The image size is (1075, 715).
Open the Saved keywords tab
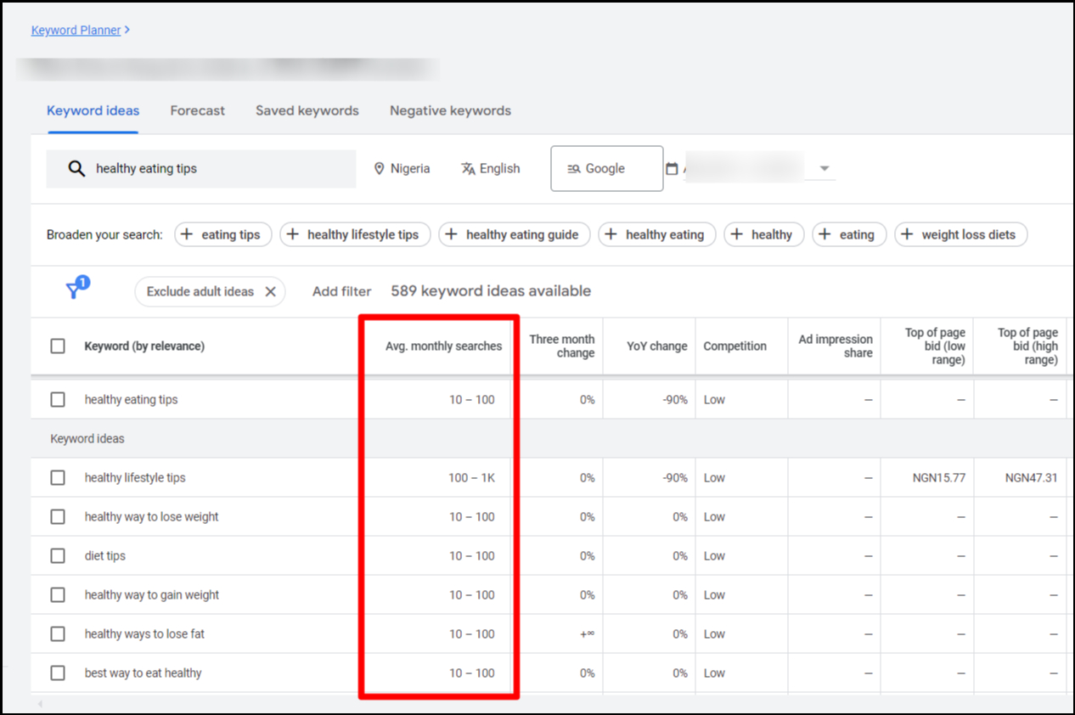[307, 110]
